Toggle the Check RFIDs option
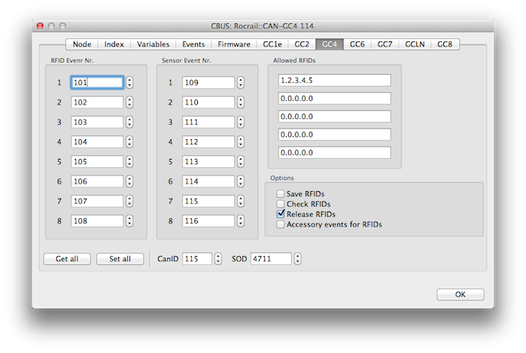Image resolution: width=526 pixels, height=353 pixels. click(281, 204)
